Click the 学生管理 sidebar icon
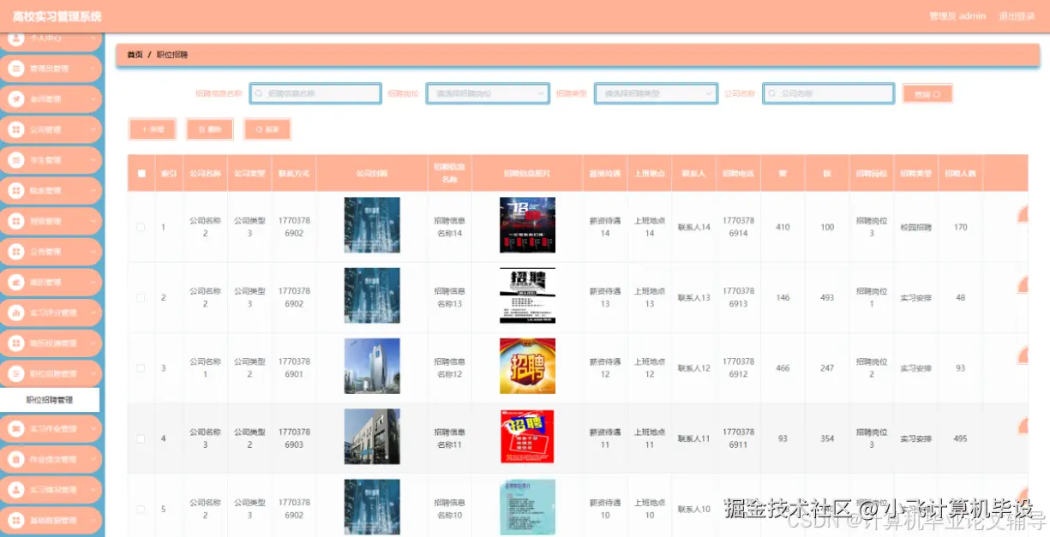This screenshot has width=1050, height=537. (x=15, y=160)
